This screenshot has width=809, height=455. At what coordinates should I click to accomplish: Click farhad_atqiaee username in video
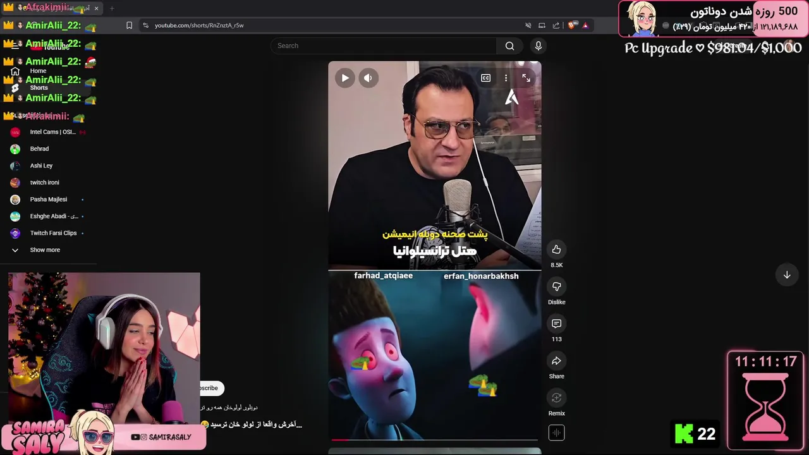click(x=383, y=276)
